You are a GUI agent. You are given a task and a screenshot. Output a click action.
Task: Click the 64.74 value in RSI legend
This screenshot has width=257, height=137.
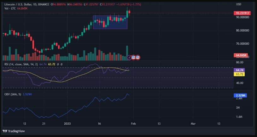pyautogui.click(x=43, y=65)
